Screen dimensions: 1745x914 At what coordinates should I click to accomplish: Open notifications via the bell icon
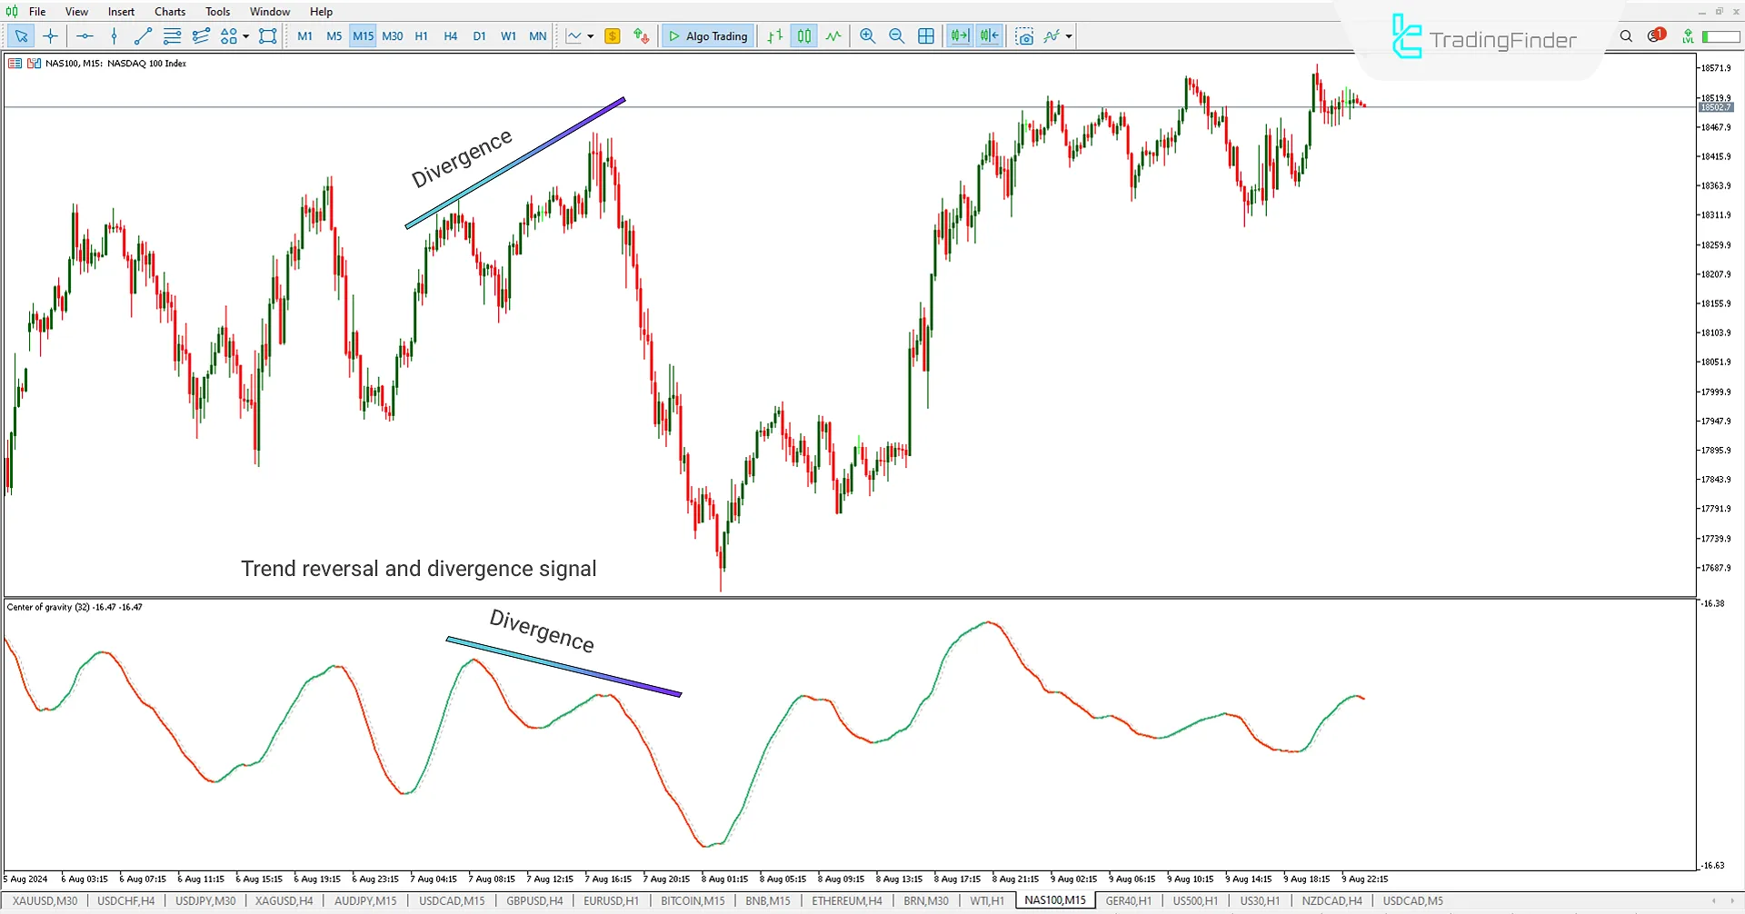(x=1656, y=34)
